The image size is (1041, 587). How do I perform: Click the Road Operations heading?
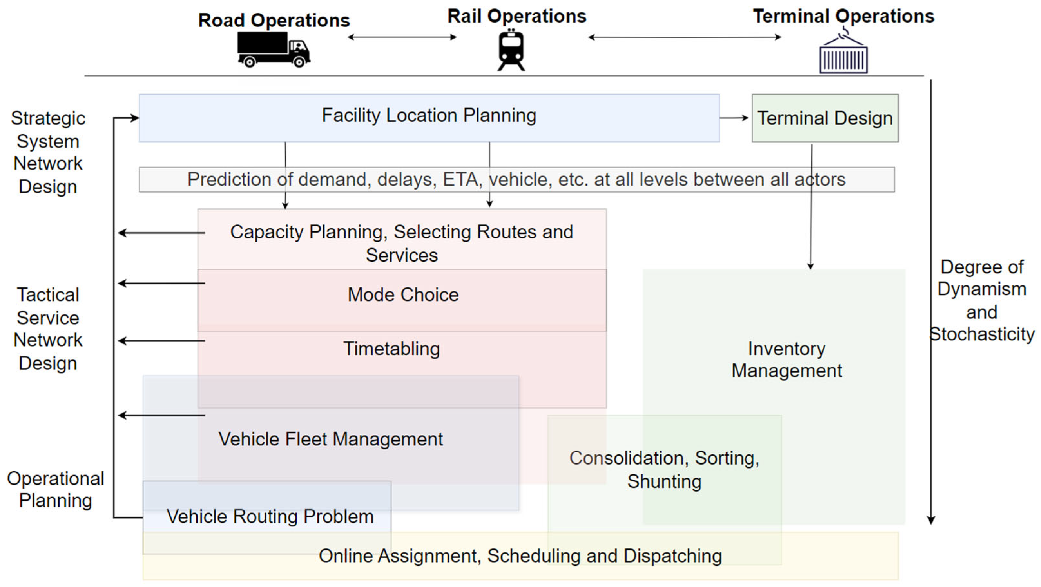pos(274,20)
